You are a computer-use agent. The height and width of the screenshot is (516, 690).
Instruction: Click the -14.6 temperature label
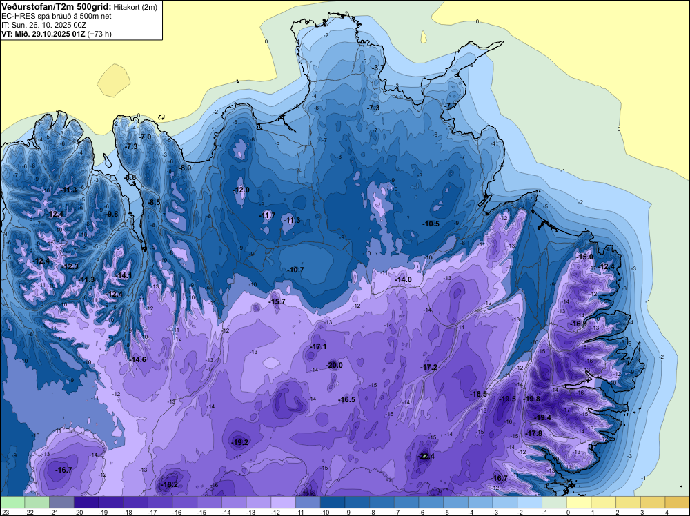[x=138, y=359]
